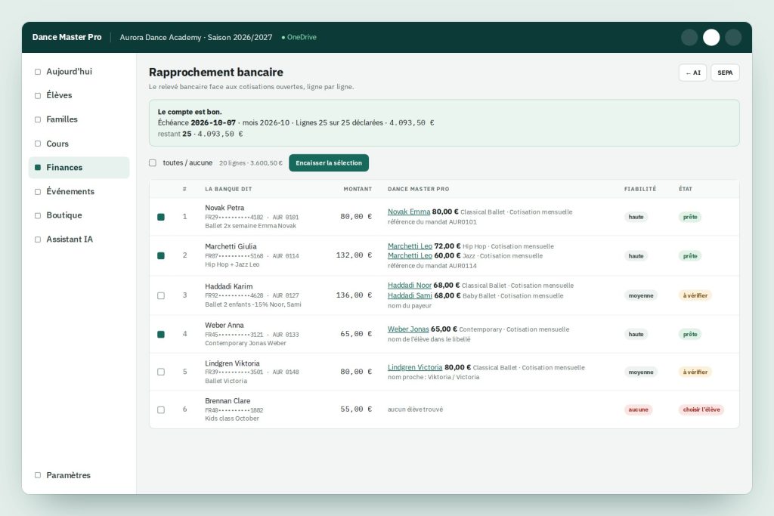Click the choisir l'élève status badge

(701, 409)
